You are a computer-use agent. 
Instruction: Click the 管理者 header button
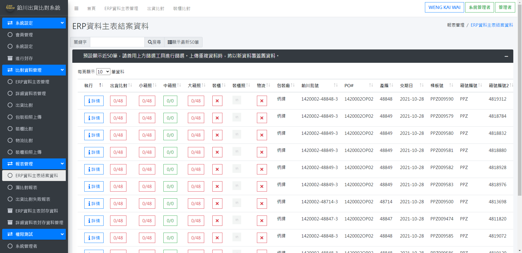pos(505,7)
